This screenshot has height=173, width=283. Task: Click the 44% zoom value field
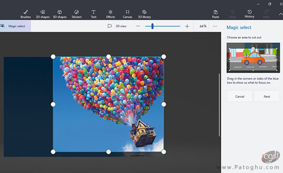203,26
